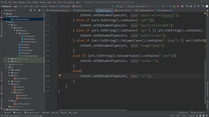The height and width of the screenshot is (117, 209).
Task: Run the app with green play button
Action: 152,6
